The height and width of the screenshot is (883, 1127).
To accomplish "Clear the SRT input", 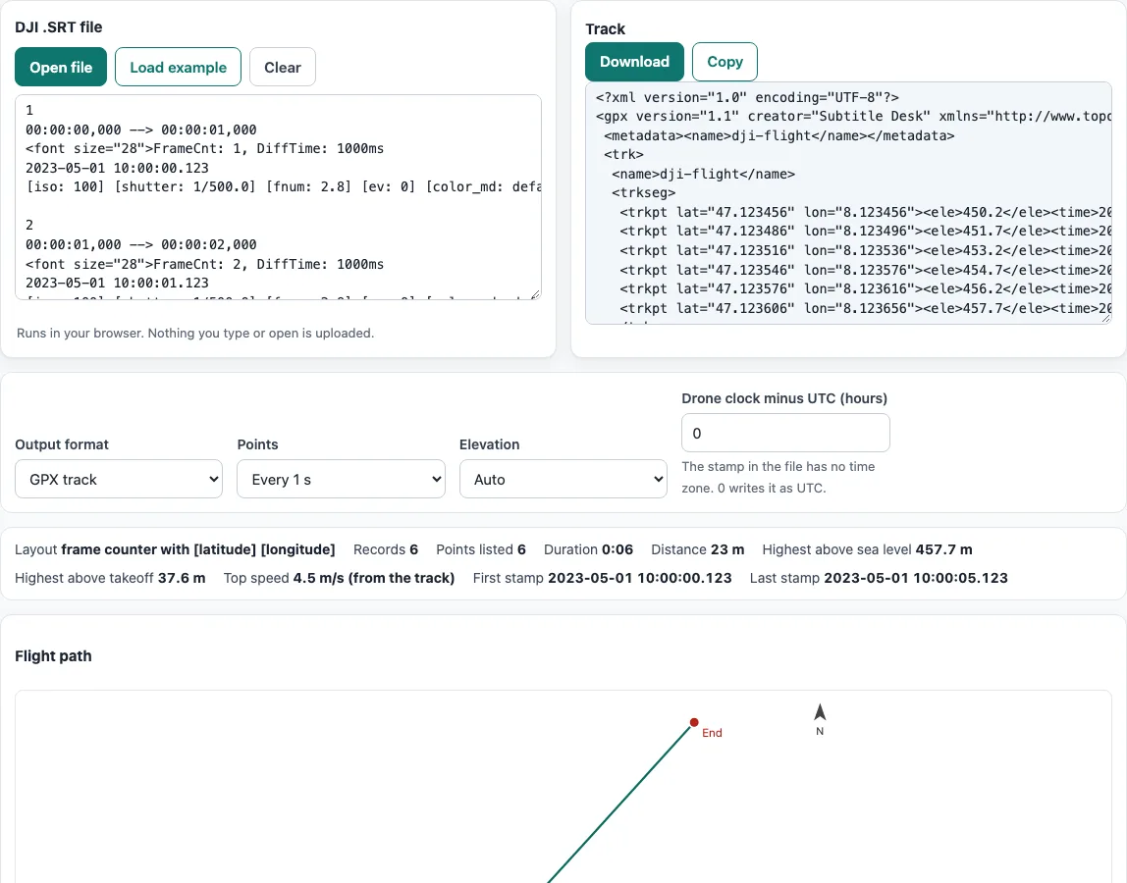I will (x=283, y=67).
